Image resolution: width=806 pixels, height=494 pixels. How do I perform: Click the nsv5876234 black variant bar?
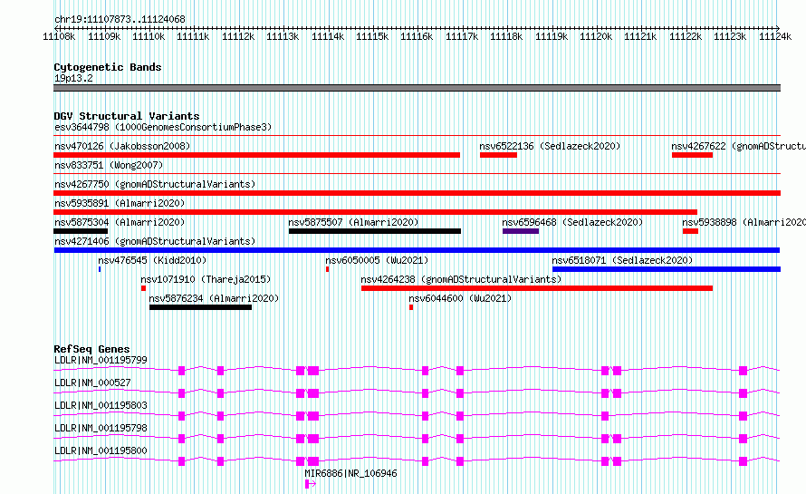coord(200,307)
